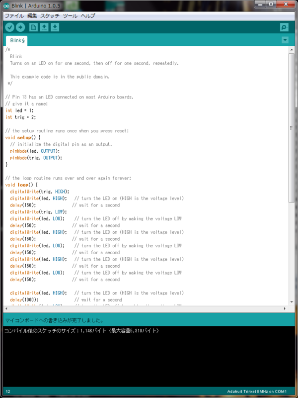Viewport: 298px width, 398px height.
Task: Open the ツール menu
Action: point(70,16)
